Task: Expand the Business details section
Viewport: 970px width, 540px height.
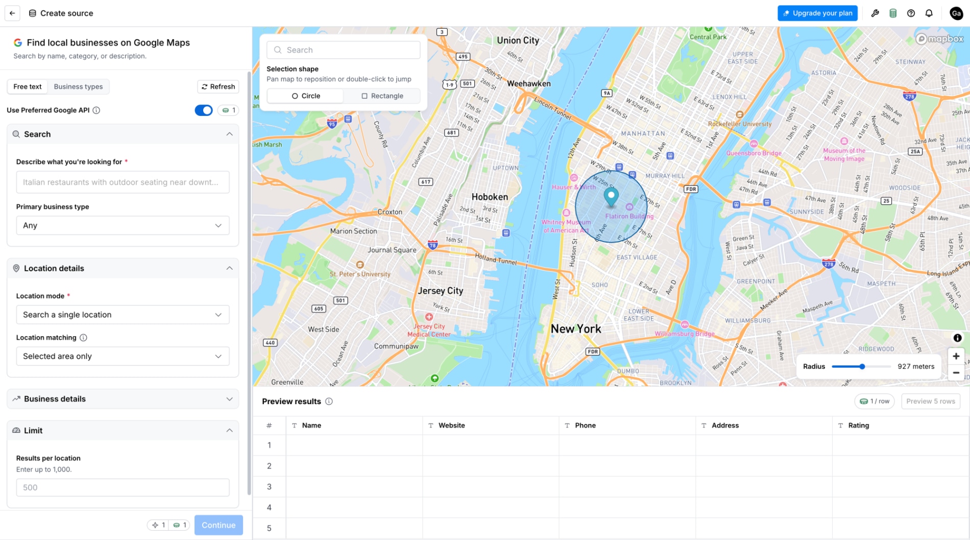Action: [x=229, y=399]
